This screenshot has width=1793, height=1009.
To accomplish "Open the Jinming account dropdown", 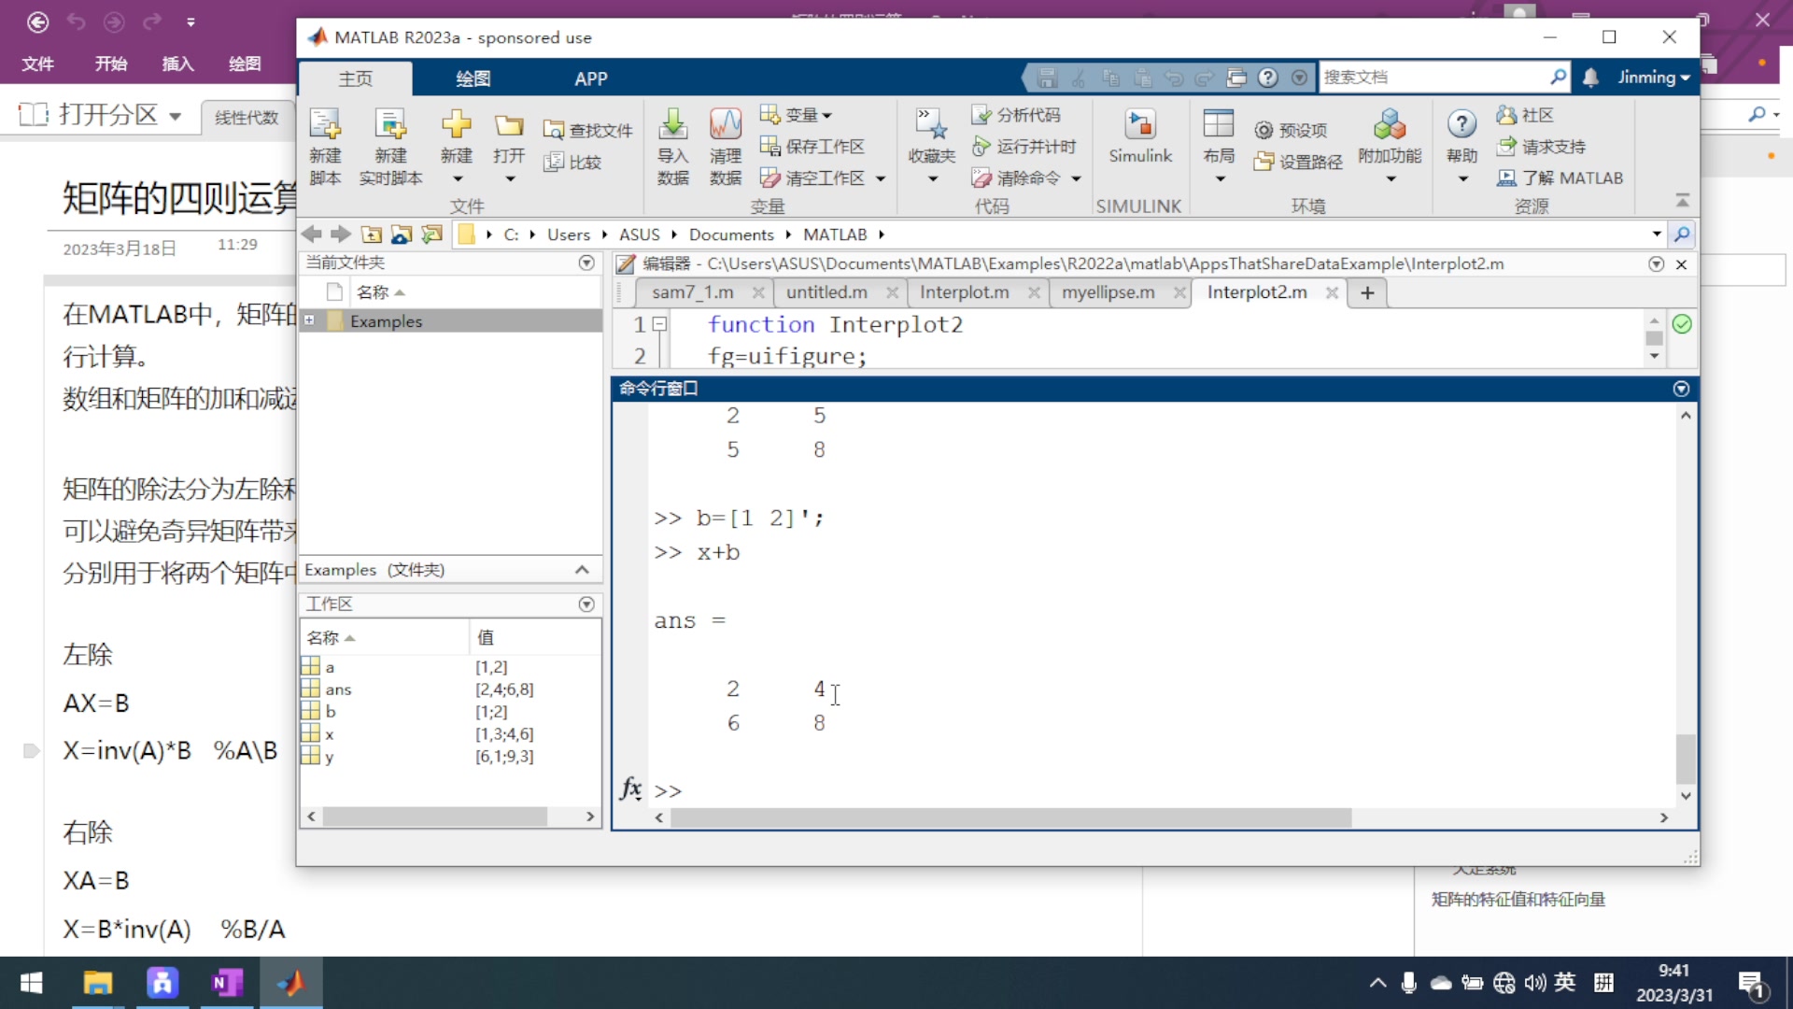I will 1654,78.
